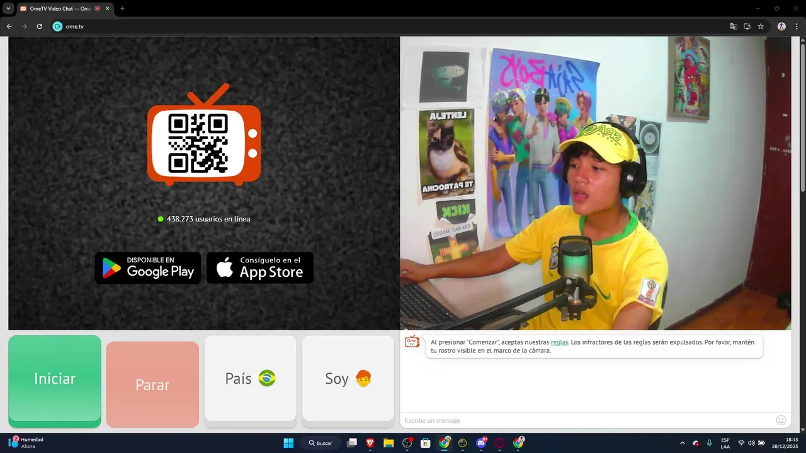Switch the ESP LAA input language

click(x=725, y=443)
